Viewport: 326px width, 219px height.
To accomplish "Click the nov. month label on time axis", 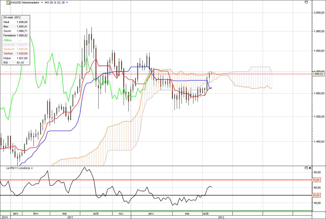I will [121, 214].
